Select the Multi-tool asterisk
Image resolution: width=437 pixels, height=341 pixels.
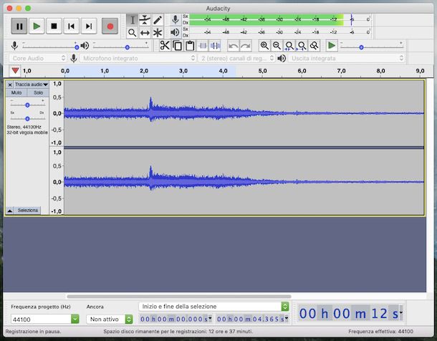(158, 33)
